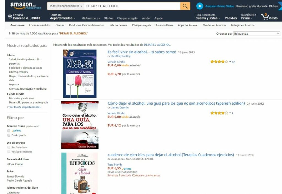282x194 pixels.
Task: Enable the prime filter checkbox
Action: click(x=9, y=131)
